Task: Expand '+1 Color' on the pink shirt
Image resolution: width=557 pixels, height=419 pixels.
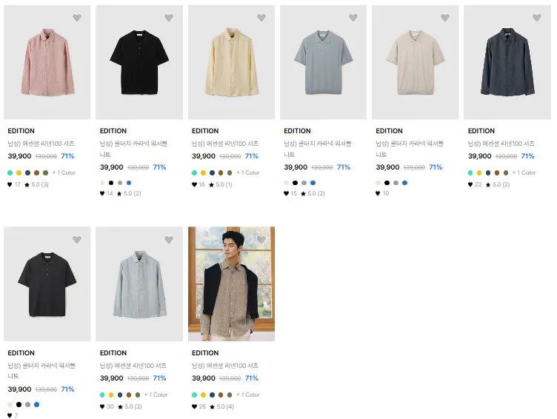Action: pyautogui.click(x=64, y=172)
